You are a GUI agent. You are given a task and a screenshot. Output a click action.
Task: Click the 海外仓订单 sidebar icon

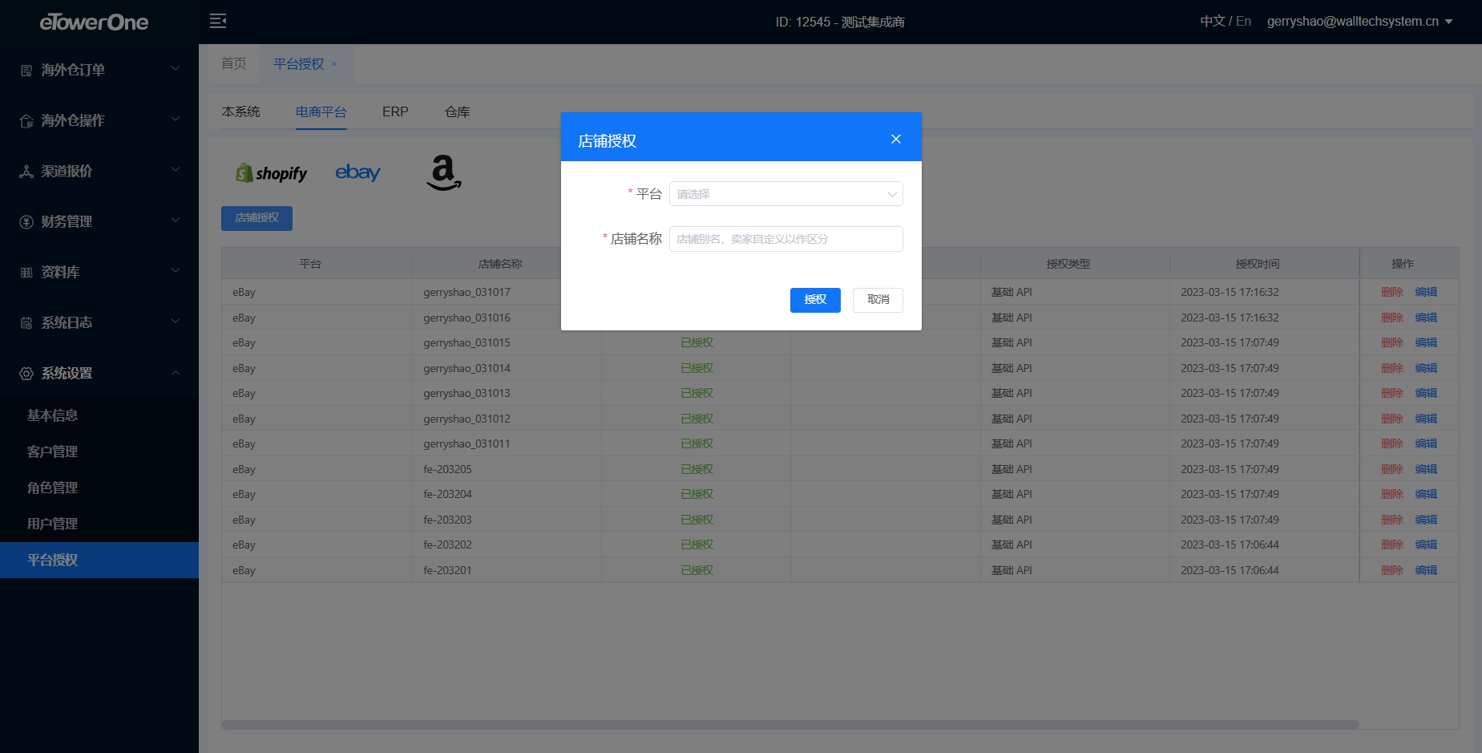point(26,71)
